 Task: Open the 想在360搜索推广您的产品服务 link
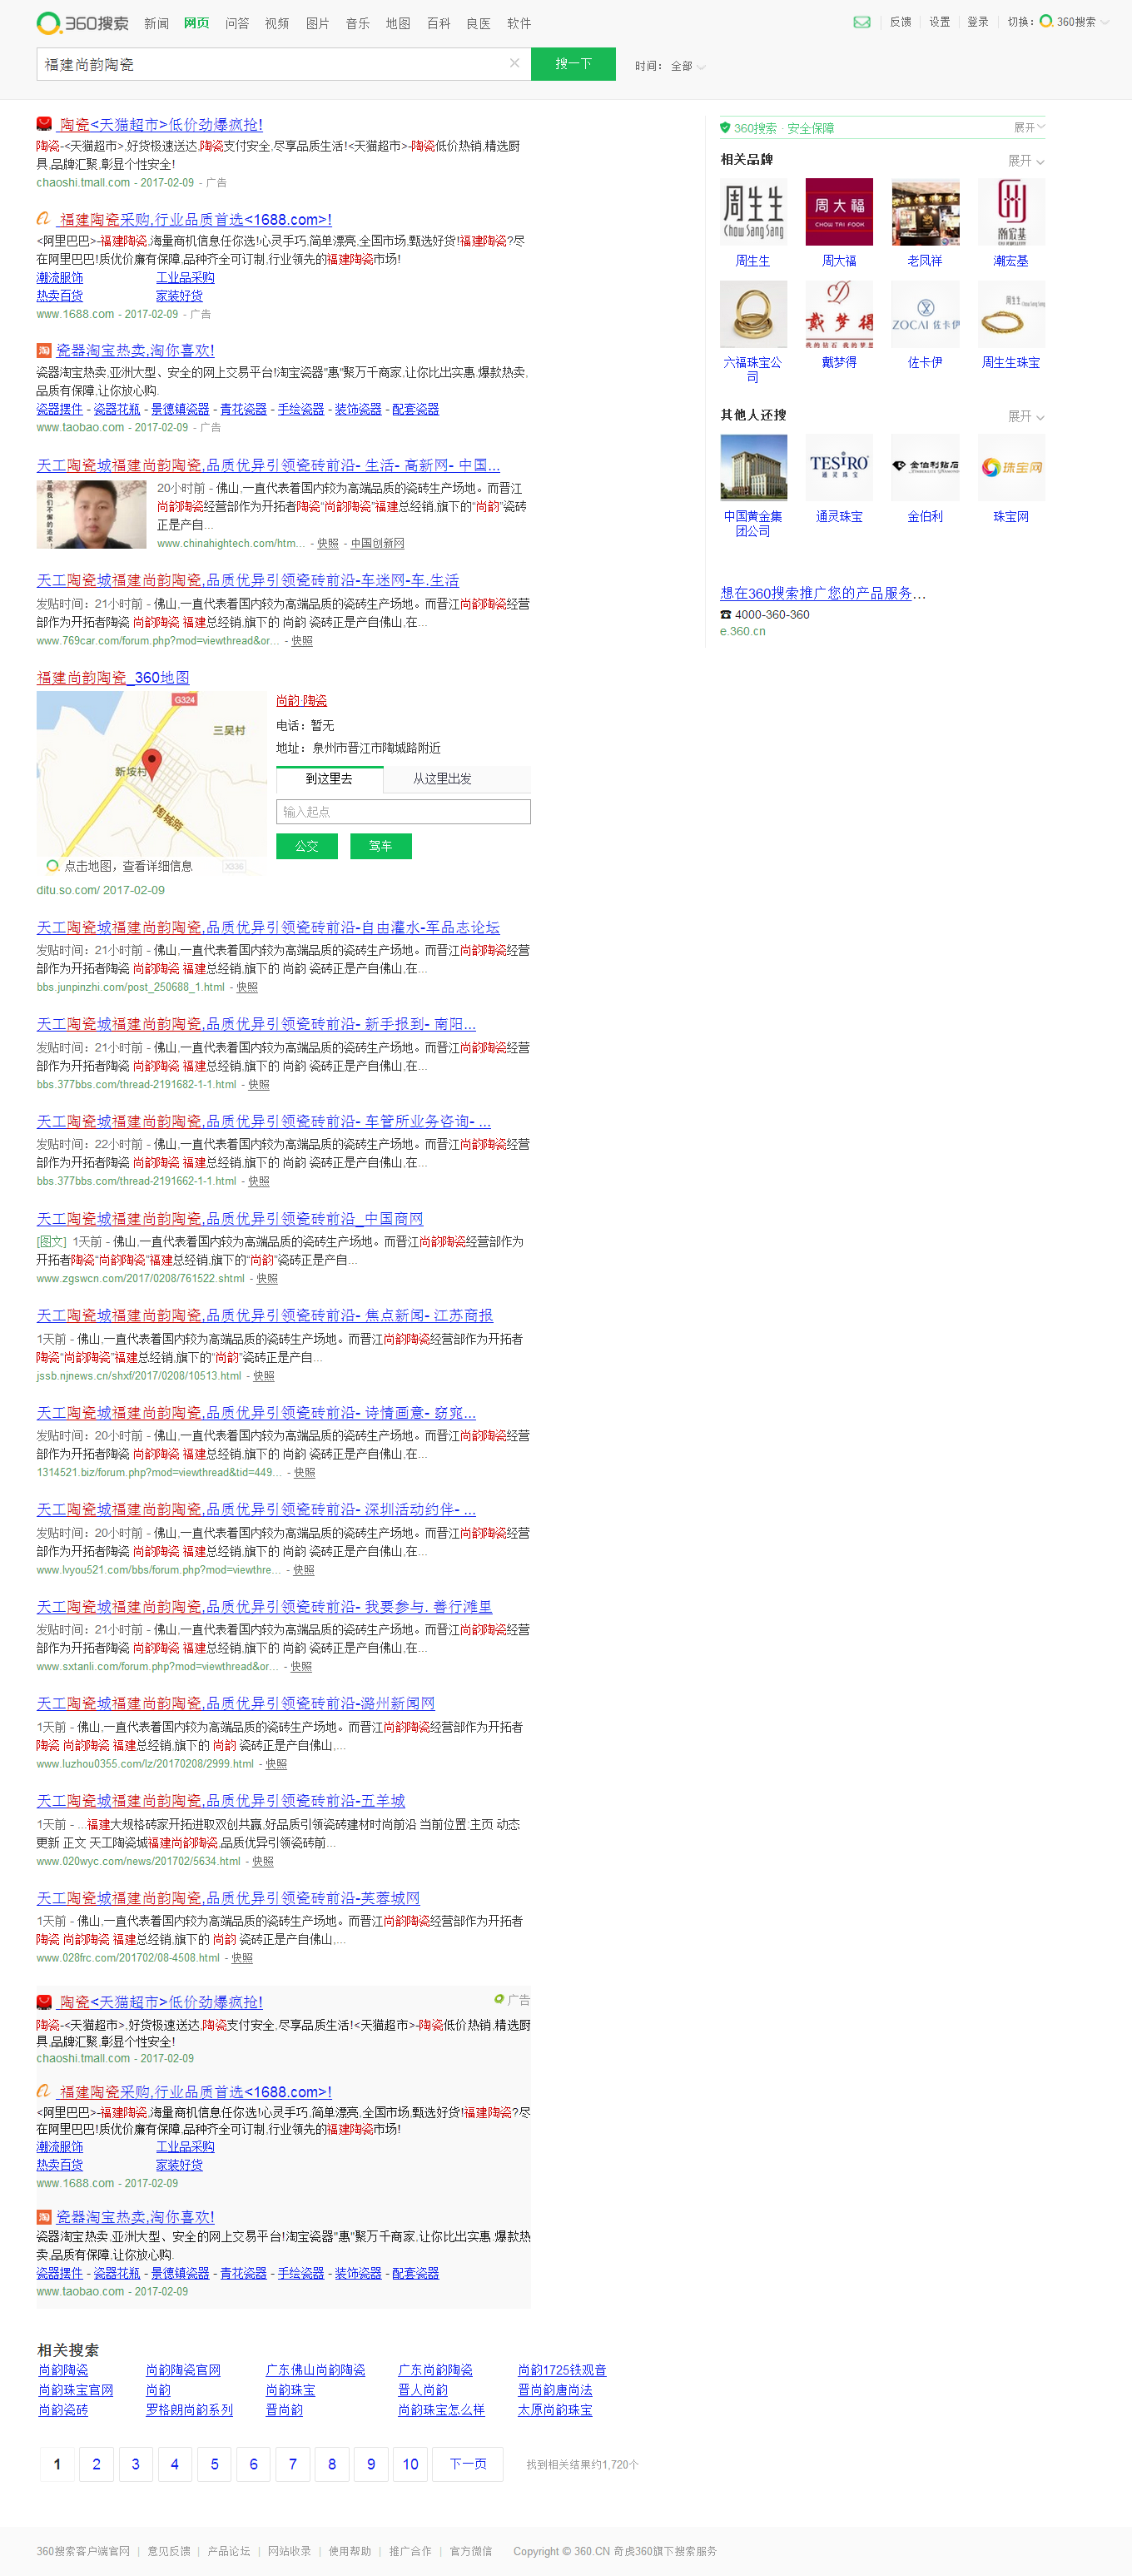[x=823, y=593]
